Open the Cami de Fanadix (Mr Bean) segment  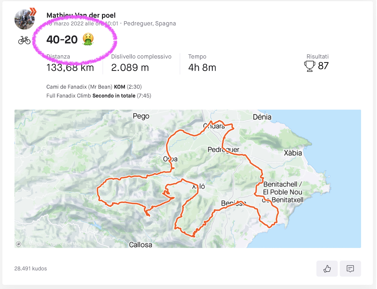[x=79, y=87]
